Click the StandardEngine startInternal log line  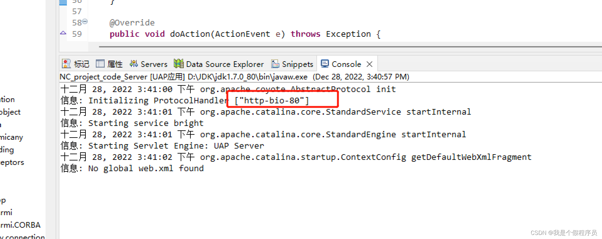click(263, 135)
